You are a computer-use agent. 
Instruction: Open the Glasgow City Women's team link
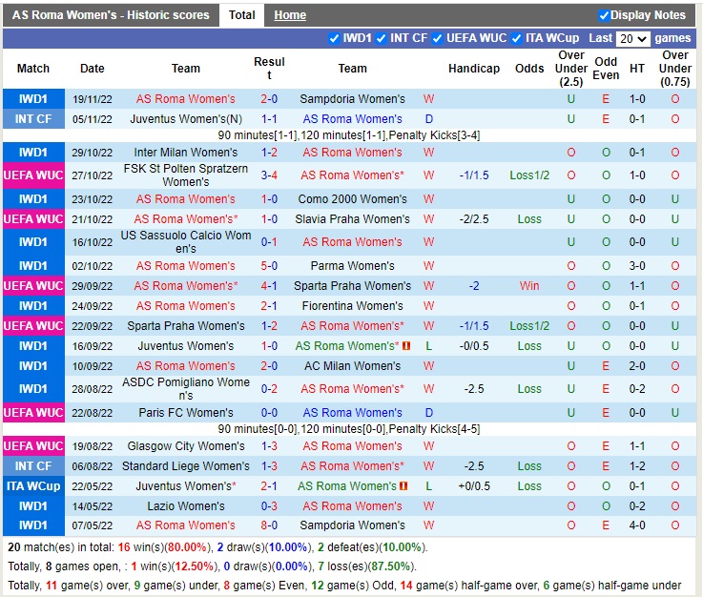pos(186,446)
